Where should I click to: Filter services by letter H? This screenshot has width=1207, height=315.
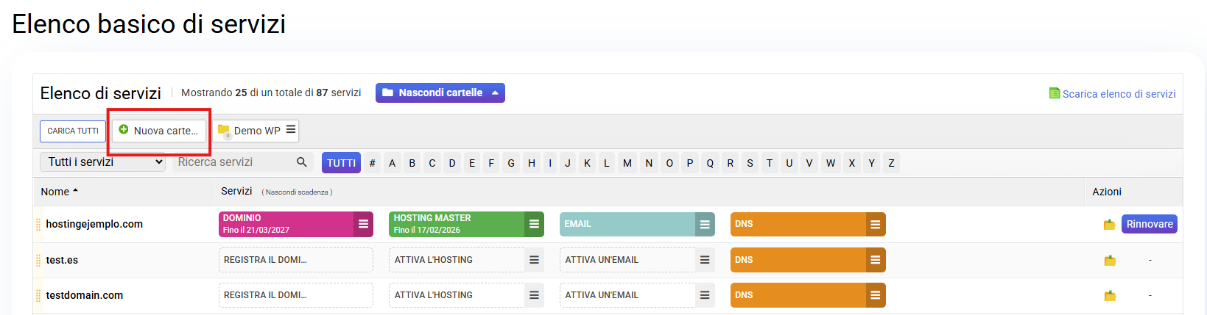tap(531, 163)
